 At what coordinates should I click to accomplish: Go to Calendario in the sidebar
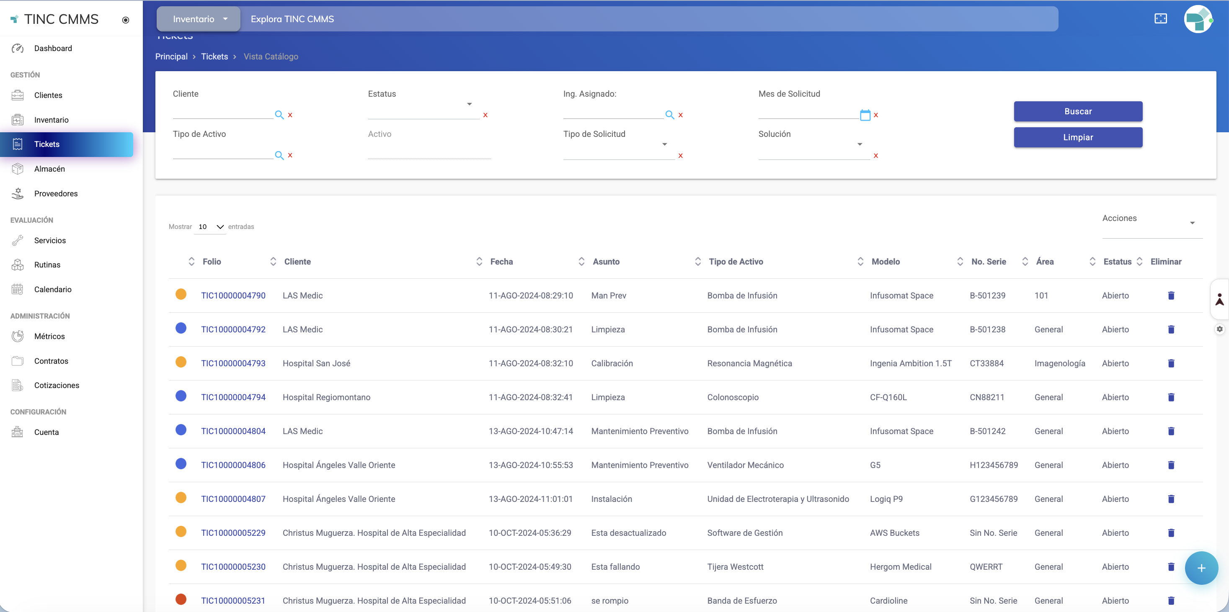pos(52,289)
